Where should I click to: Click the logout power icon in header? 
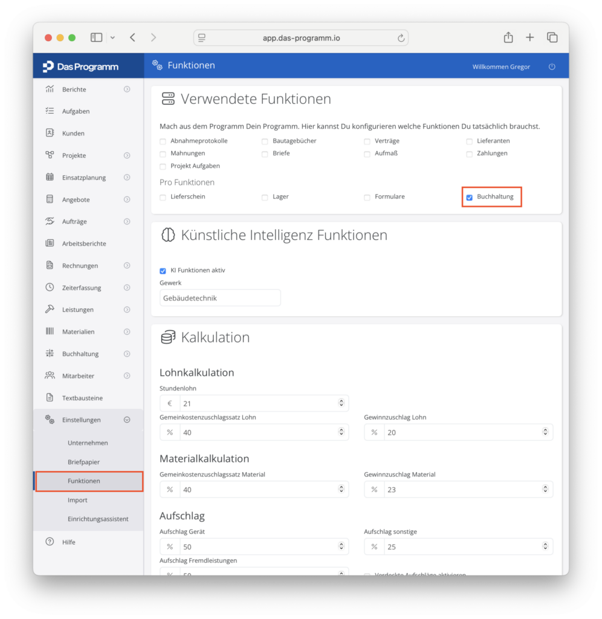[x=552, y=66]
